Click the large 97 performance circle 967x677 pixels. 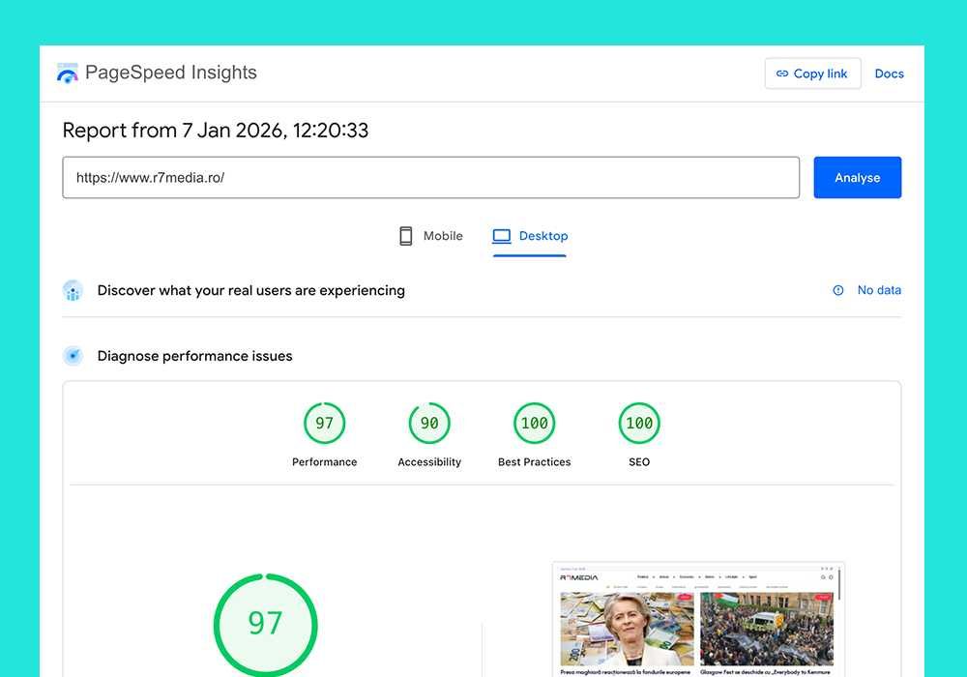(265, 625)
